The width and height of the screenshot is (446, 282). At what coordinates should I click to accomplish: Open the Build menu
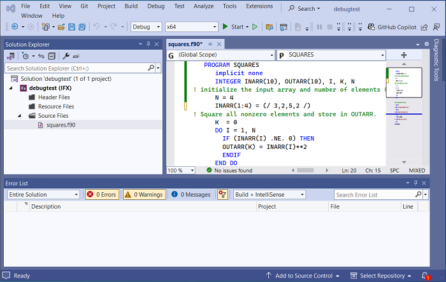(131, 6)
